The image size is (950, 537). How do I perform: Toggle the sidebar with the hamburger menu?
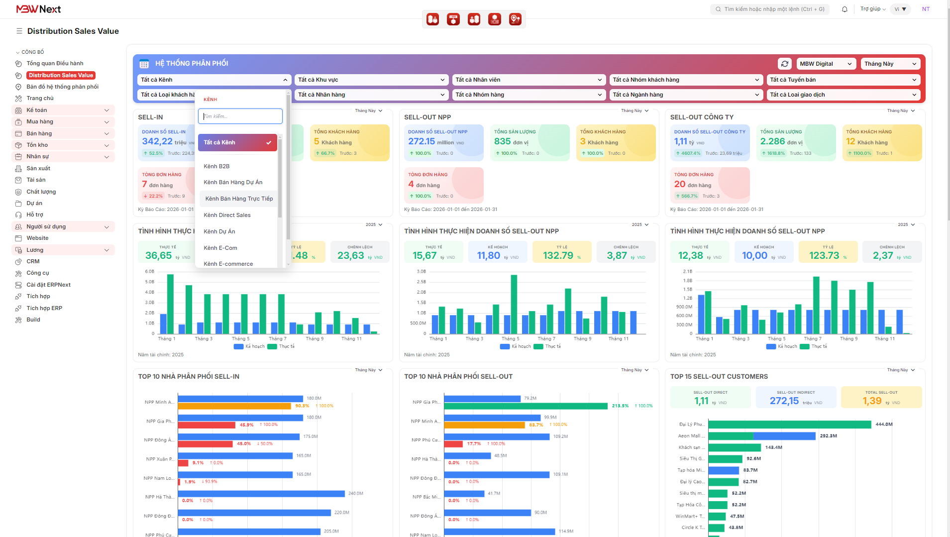pyautogui.click(x=19, y=31)
